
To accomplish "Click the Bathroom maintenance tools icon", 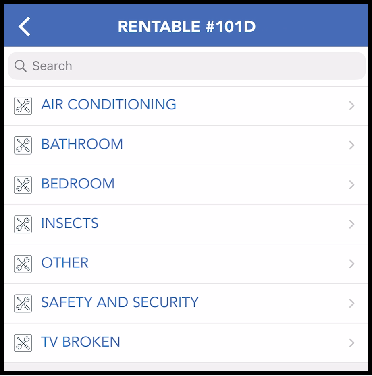I will coord(23,145).
